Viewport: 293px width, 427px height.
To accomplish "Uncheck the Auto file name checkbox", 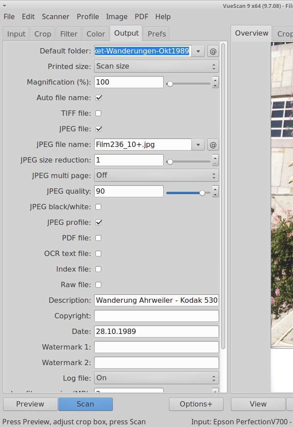I will pyautogui.click(x=99, y=98).
